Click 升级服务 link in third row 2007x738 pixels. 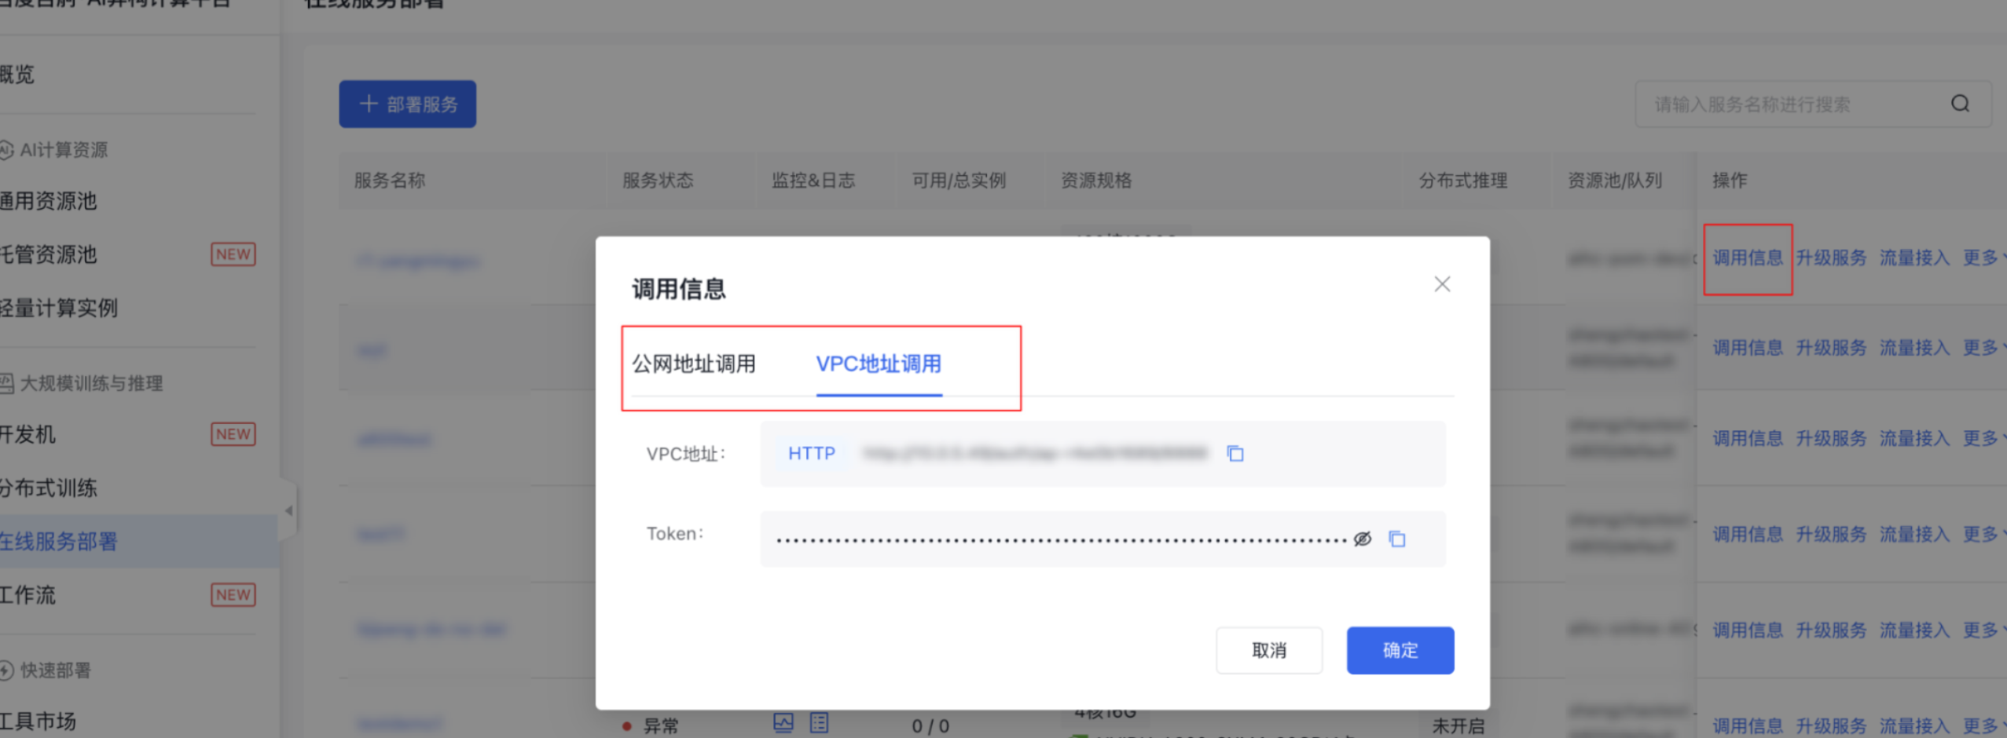point(1831,438)
